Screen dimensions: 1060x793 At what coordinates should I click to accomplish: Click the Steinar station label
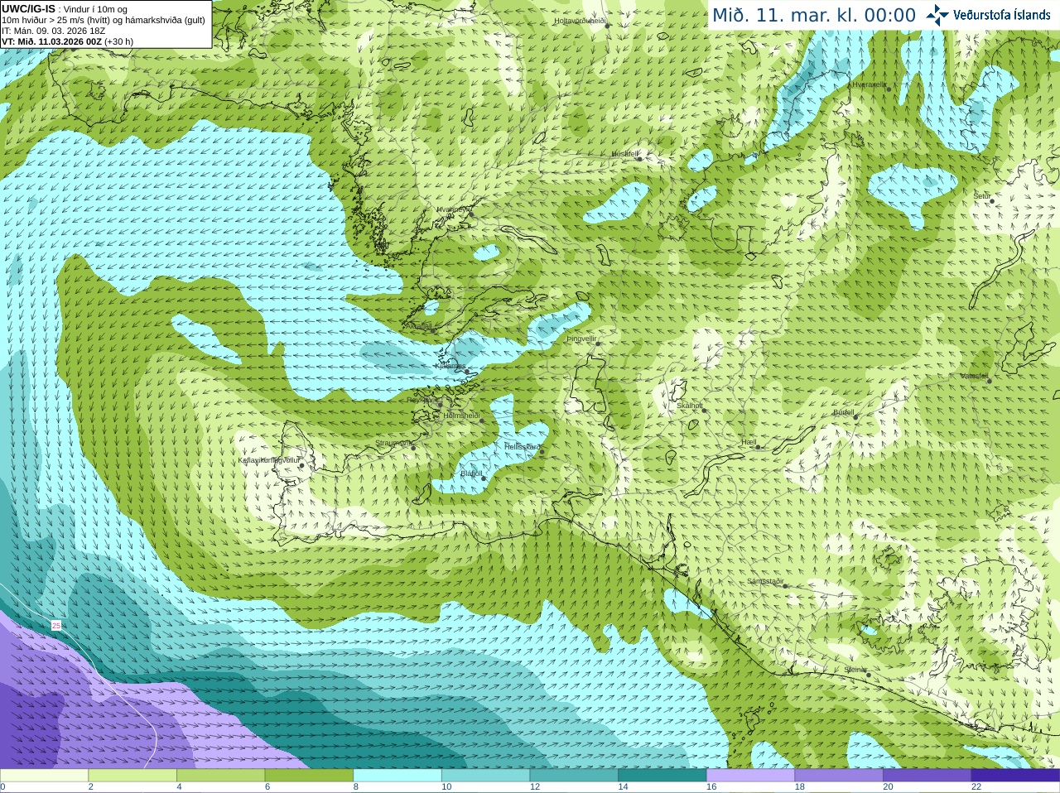(855, 670)
